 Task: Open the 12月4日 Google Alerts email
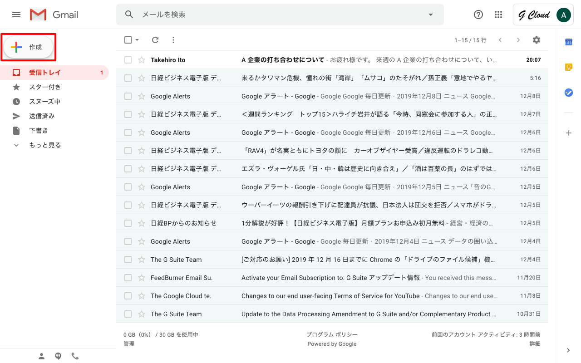332,241
